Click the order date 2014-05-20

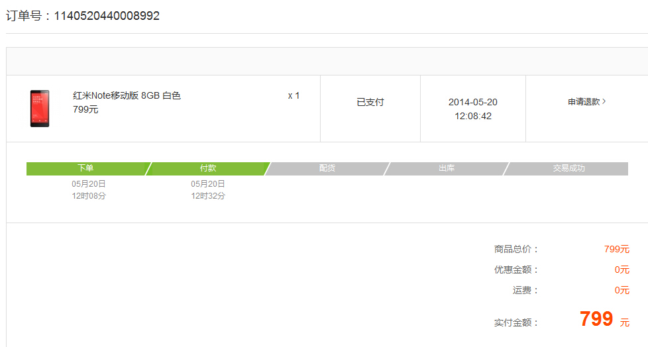click(x=473, y=102)
